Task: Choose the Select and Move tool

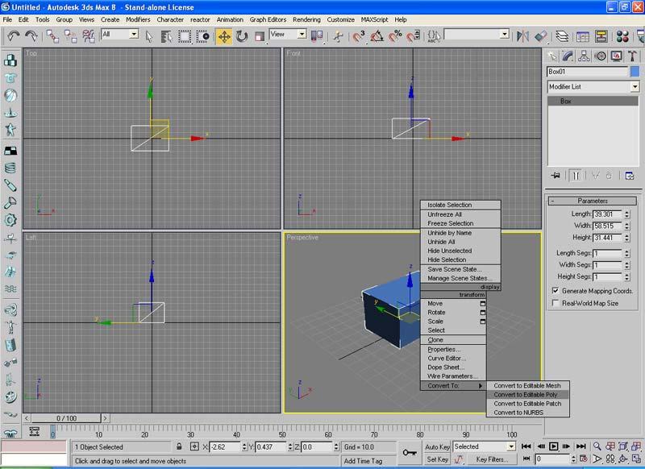Action: click(x=224, y=36)
